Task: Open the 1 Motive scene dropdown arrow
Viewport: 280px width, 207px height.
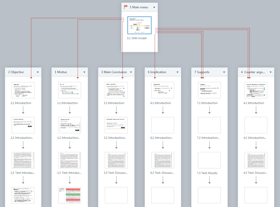Action: click(x=84, y=72)
